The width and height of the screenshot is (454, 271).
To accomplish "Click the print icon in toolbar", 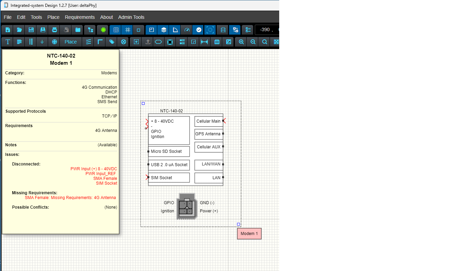I will click(x=54, y=30).
